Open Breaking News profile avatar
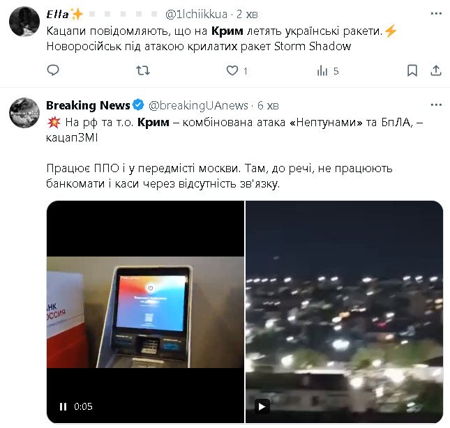This screenshot has height=428, width=450. tap(24, 113)
